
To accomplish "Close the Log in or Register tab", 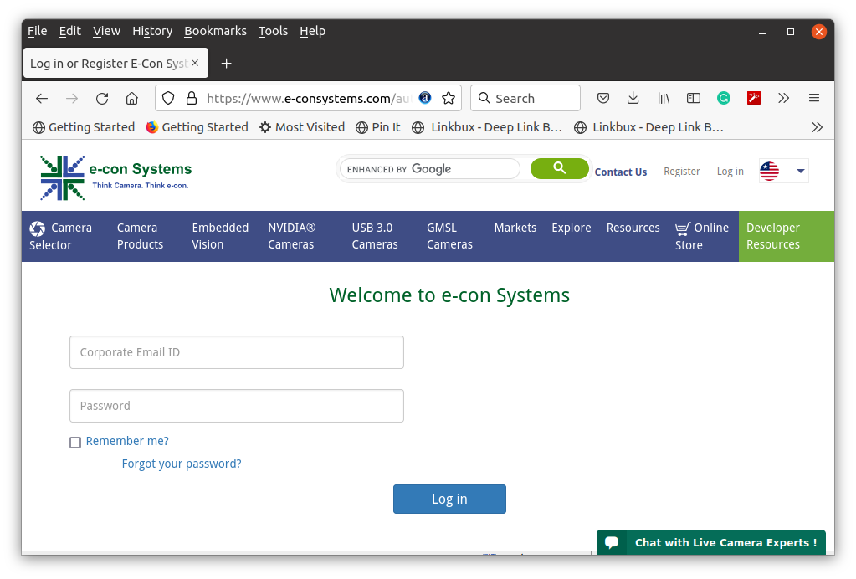I will (195, 63).
